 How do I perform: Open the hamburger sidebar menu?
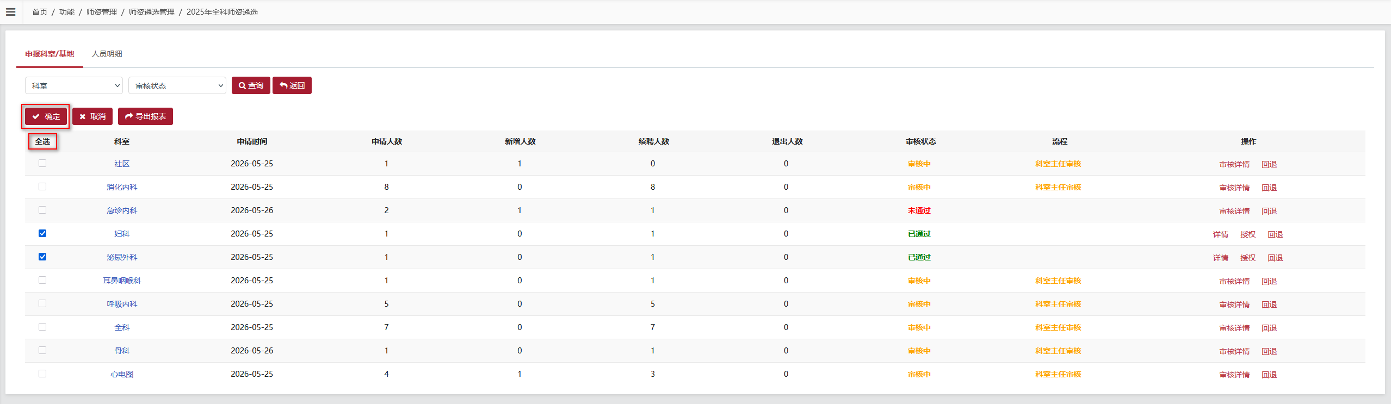click(10, 12)
